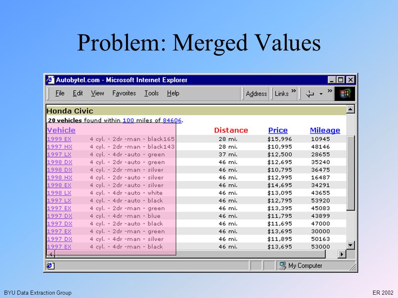Click the $10,795 price value
The height and width of the screenshot is (298, 398).
(x=279, y=170)
